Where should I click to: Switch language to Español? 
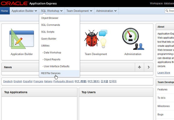pos(28,81)
